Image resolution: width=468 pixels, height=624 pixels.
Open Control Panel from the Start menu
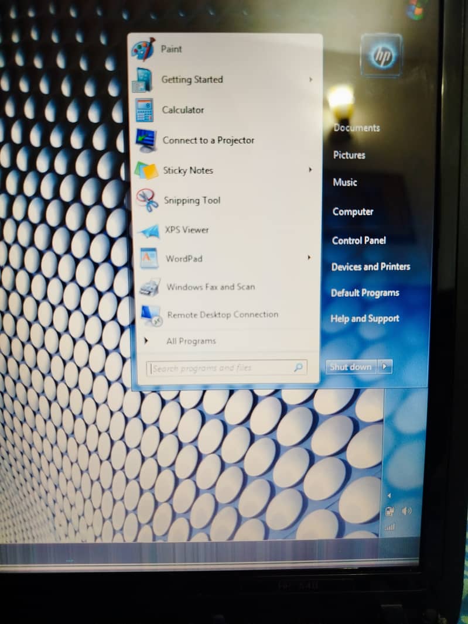pos(358,241)
